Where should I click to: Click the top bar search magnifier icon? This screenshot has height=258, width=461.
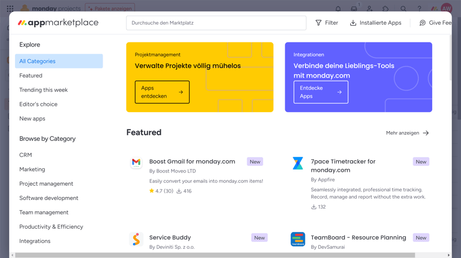click(403, 9)
